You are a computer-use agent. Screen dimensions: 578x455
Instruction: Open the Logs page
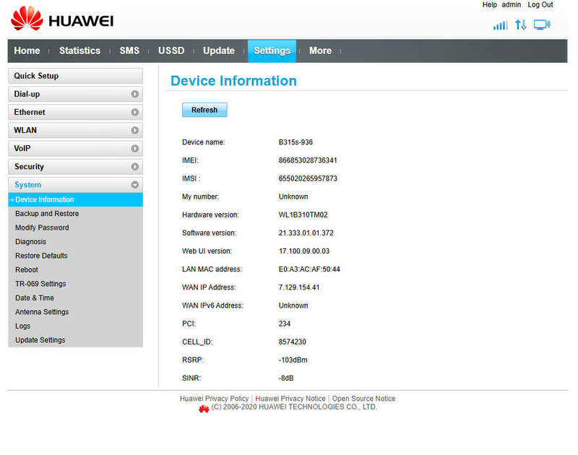(x=22, y=326)
